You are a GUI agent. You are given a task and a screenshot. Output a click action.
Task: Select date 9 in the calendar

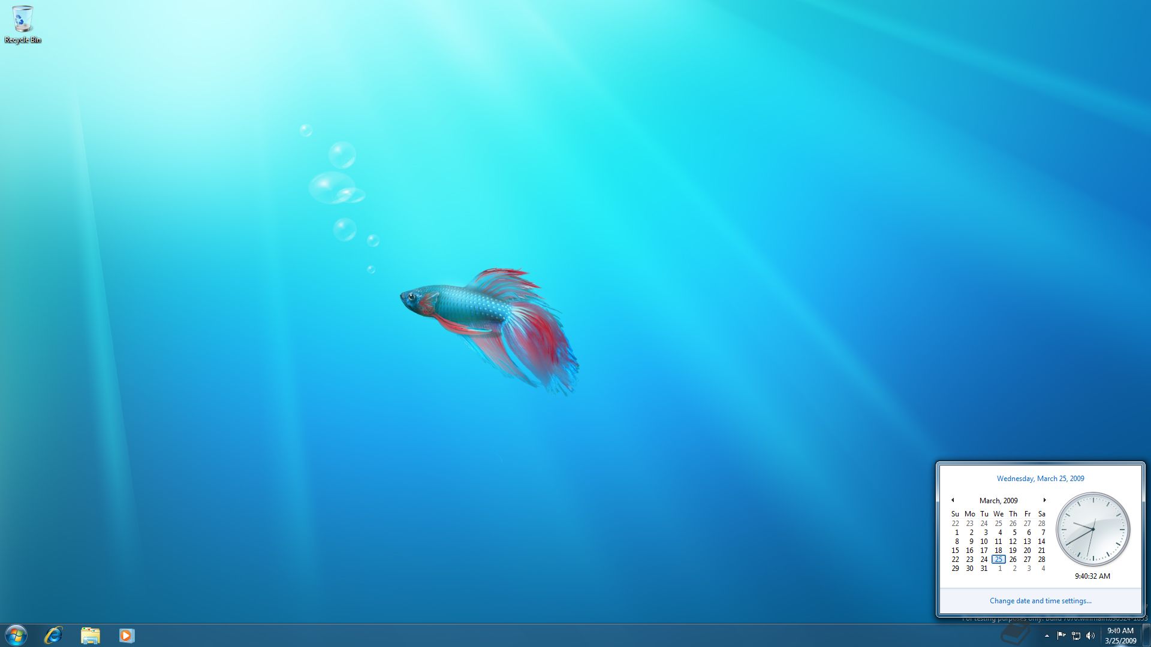(971, 541)
